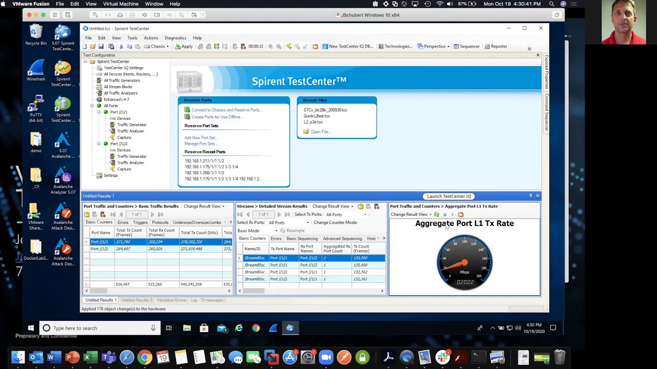Click Launch TestCenter IQ button
This screenshot has height=369, width=657.
click(449, 196)
